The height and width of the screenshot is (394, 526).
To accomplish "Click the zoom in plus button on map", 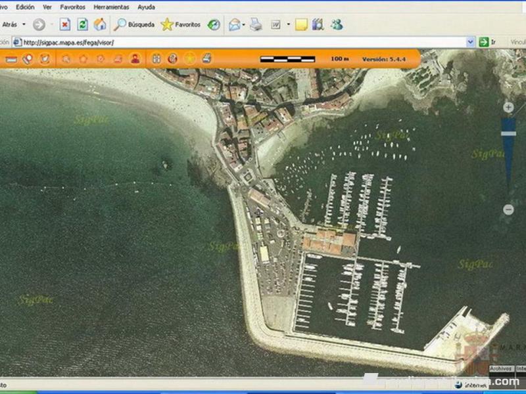I will (x=508, y=107).
